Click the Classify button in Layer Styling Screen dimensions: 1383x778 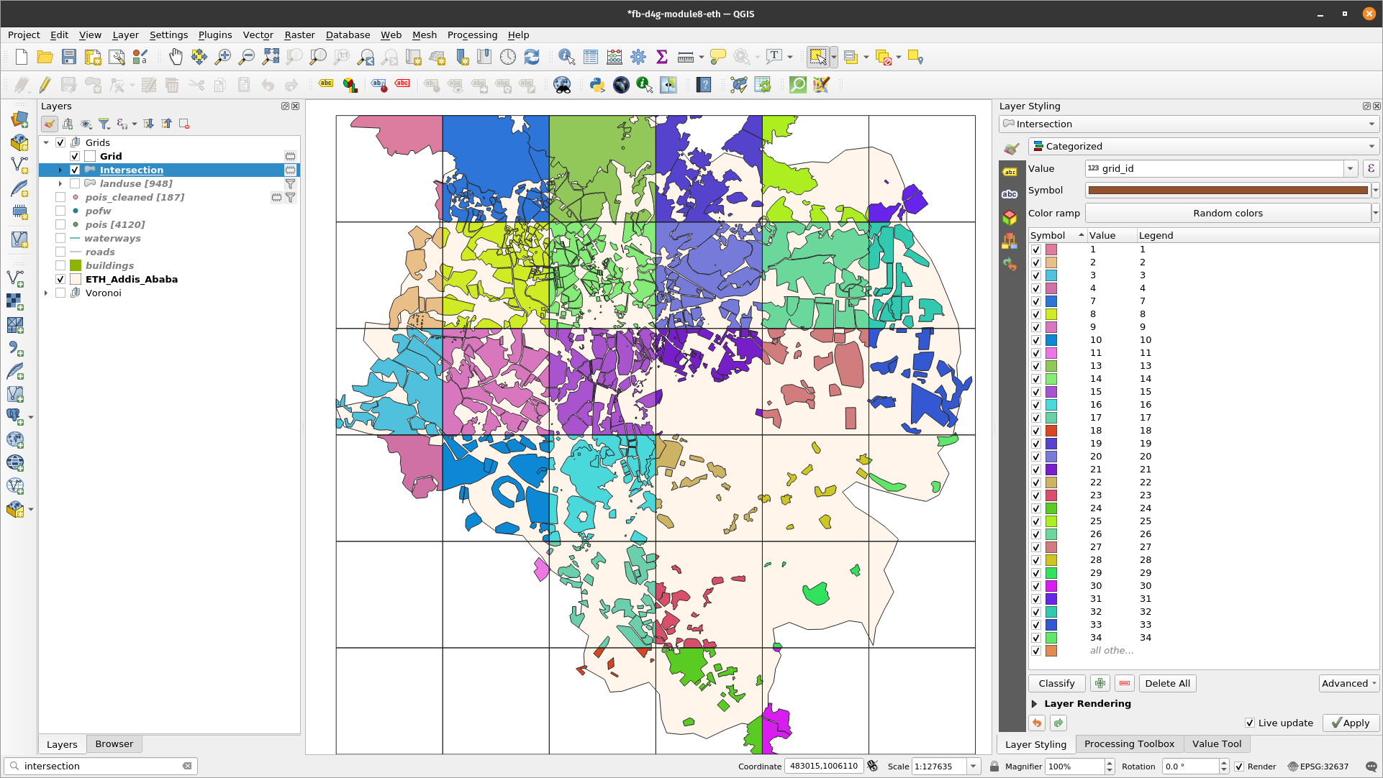tap(1056, 683)
